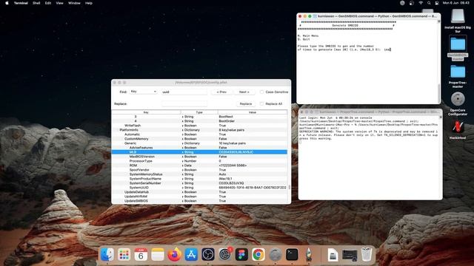This screenshot has width=474, height=266.
Task: Select the PlatformInfo row
Action: tap(199, 130)
